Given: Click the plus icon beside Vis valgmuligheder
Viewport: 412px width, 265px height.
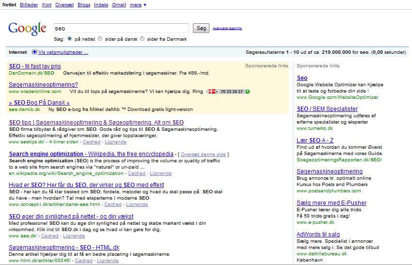Looking at the screenshot, I should 34,52.
